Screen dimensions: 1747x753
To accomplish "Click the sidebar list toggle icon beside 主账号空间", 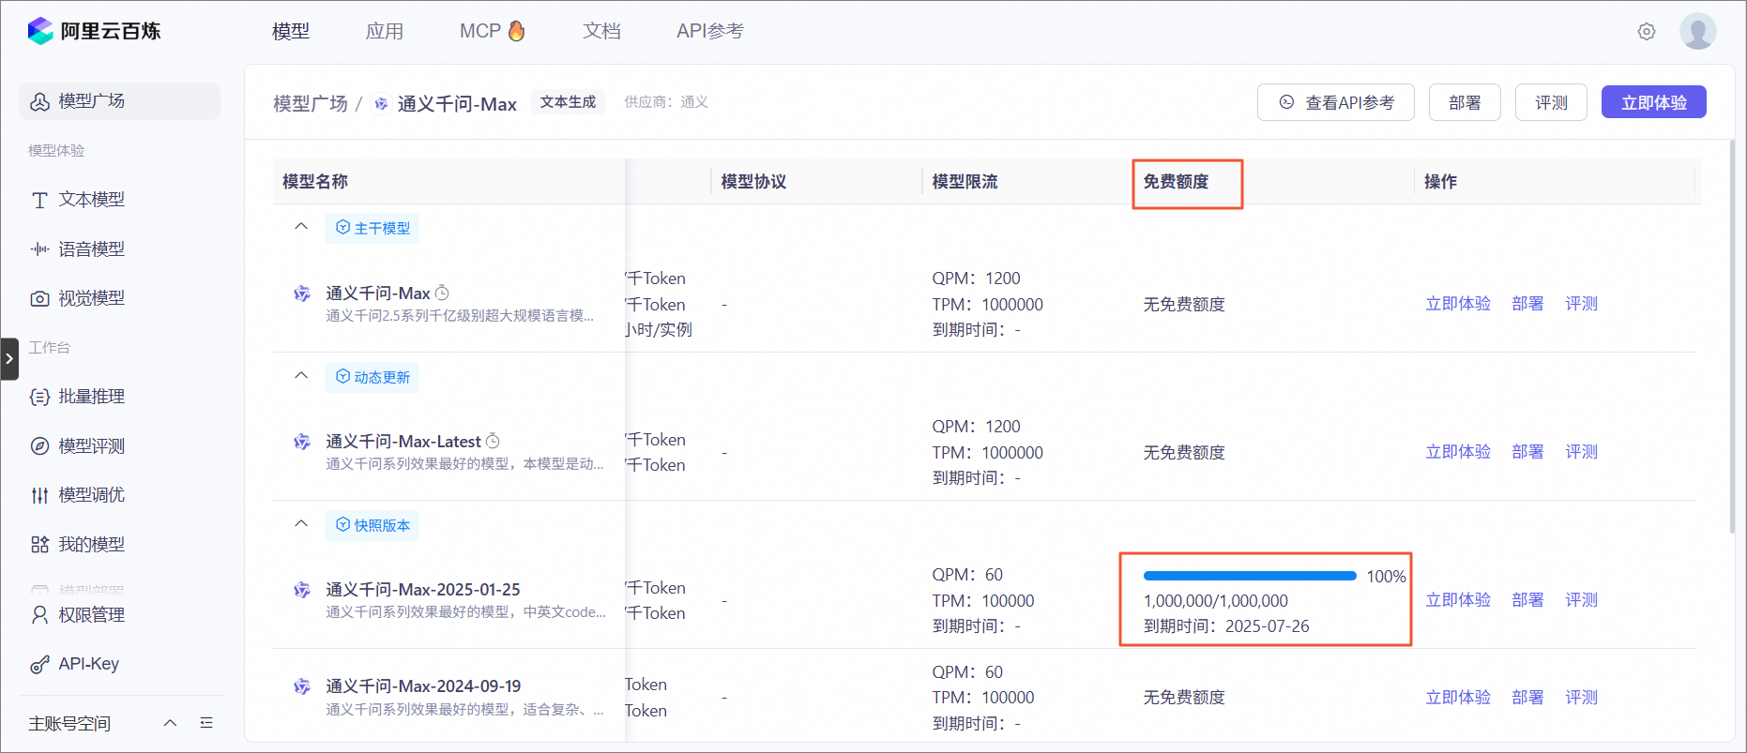I will point(206,723).
